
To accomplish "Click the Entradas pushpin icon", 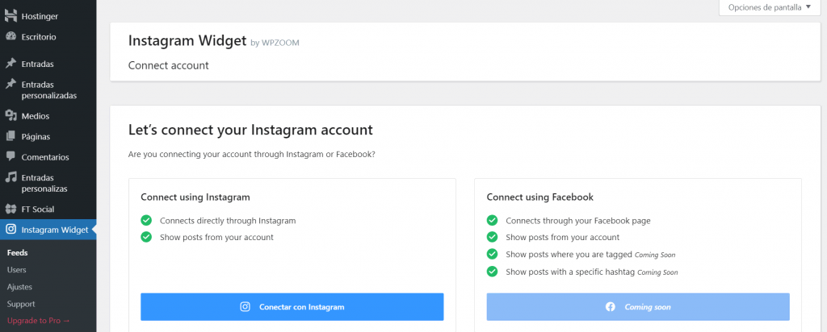I will click(10, 63).
